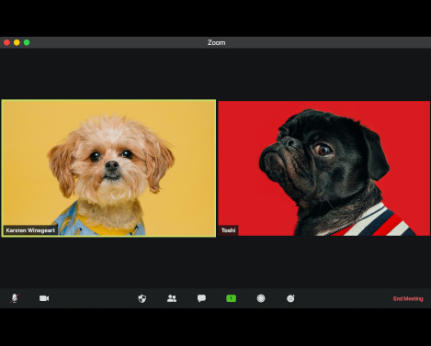This screenshot has height=346, width=431.
Task: Enter full screen with green window button
Action: 27,42
